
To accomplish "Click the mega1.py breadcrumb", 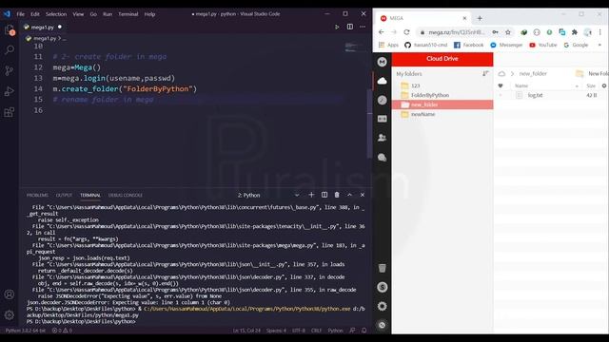I will click(44, 38).
